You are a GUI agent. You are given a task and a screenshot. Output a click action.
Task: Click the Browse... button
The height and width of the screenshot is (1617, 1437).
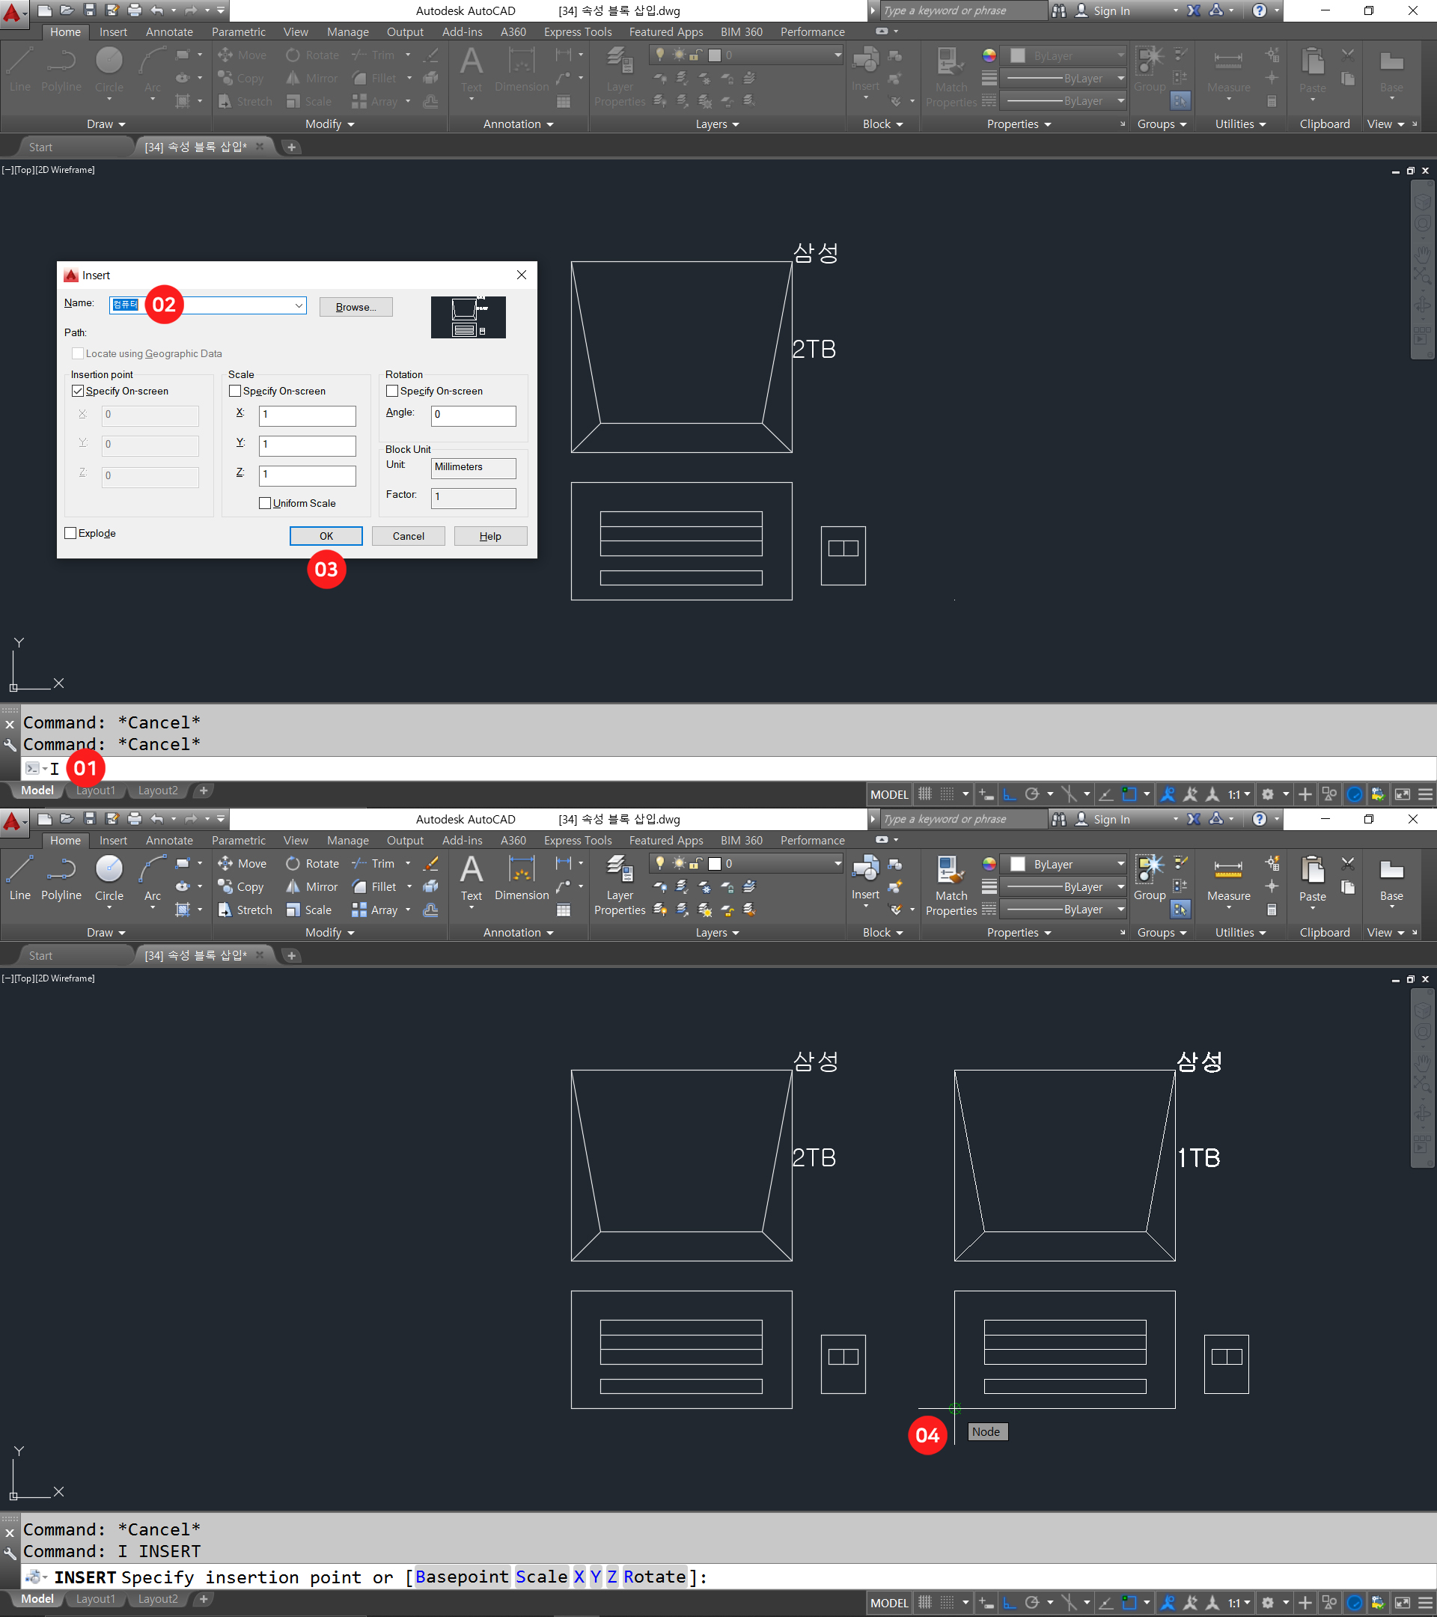point(356,307)
